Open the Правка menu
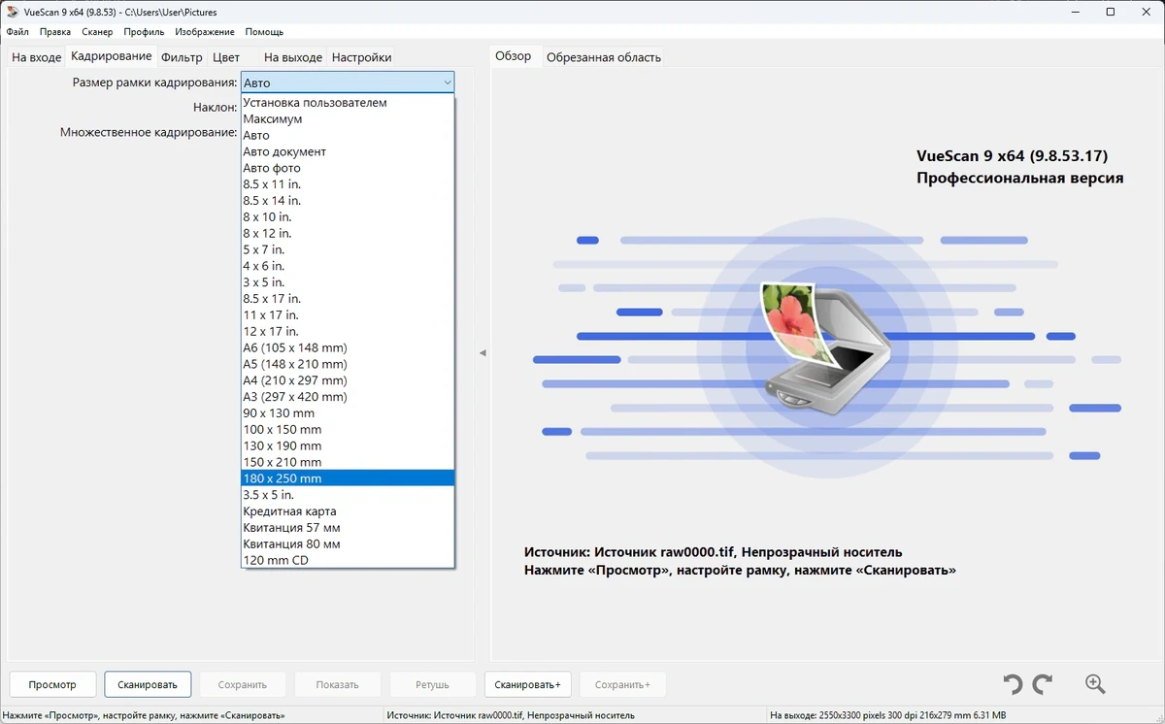 click(x=55, y=32)
